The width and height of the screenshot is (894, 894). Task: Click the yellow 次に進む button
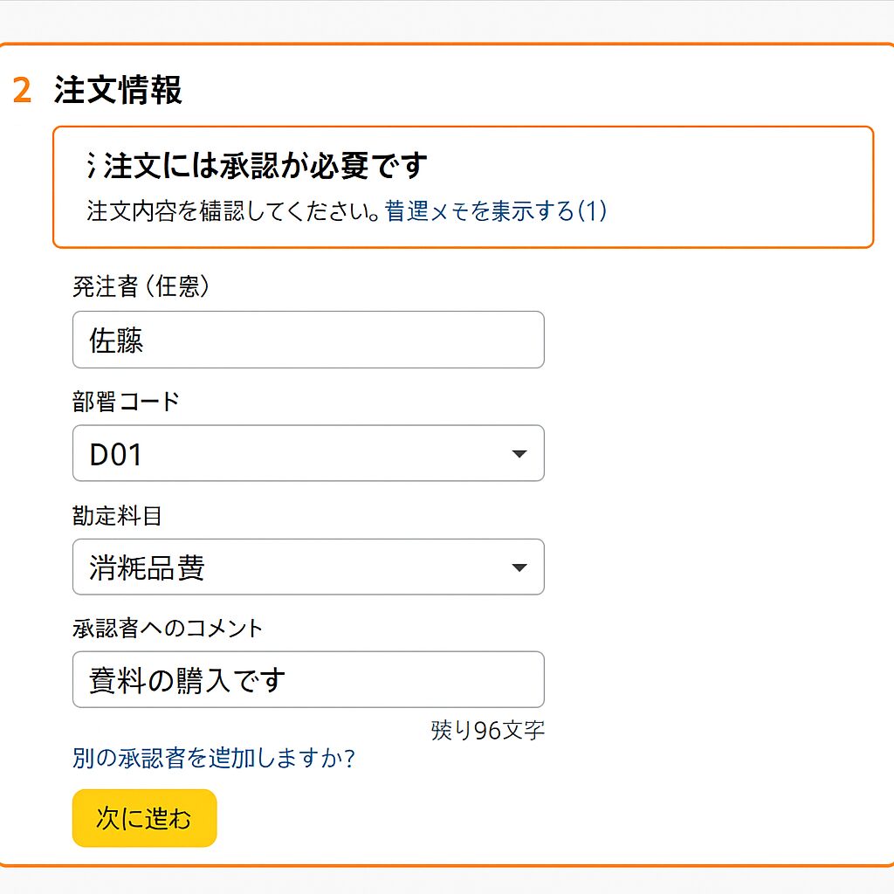(145, 818)
